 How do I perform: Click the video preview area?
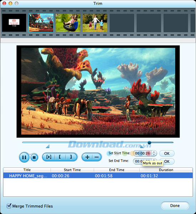(98, 91)
